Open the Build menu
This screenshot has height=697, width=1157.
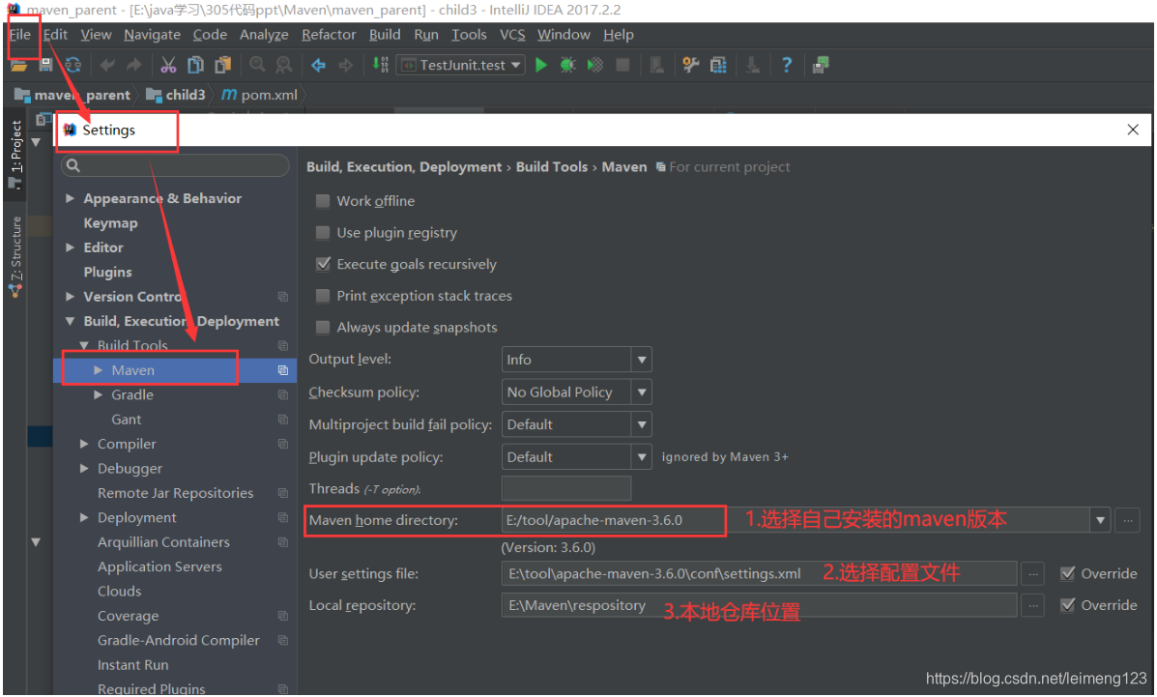coord(385,35)
